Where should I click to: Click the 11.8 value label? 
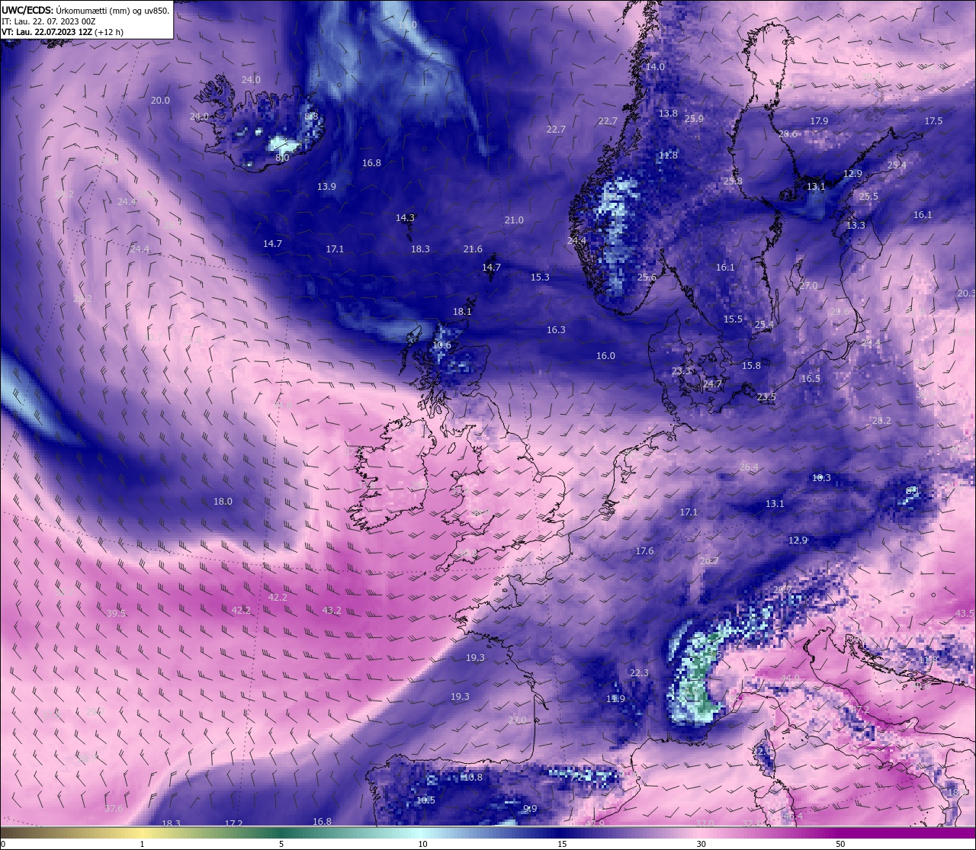click(x=668, y=156)
